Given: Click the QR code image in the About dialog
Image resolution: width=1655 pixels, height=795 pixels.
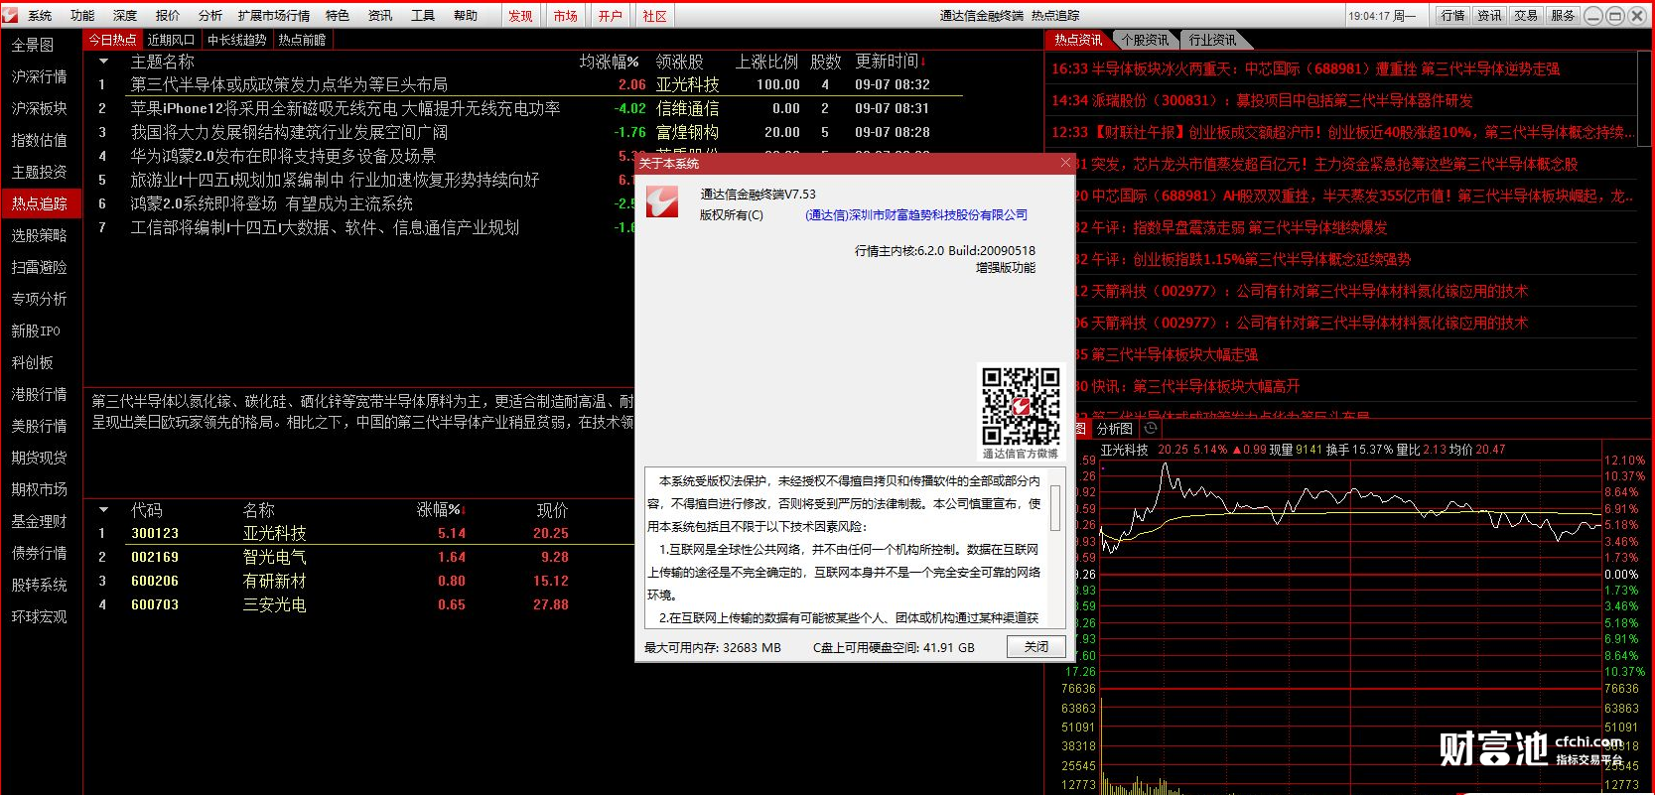Looking at the screenshot, I should pyautogui.click(x=1021, y=407).
